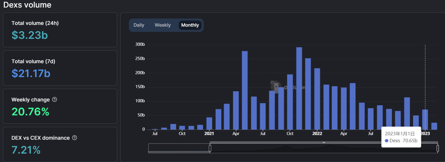
Task: Click the Total volume (24h) card
Action: pyautogui.click(x=60, y=30)
